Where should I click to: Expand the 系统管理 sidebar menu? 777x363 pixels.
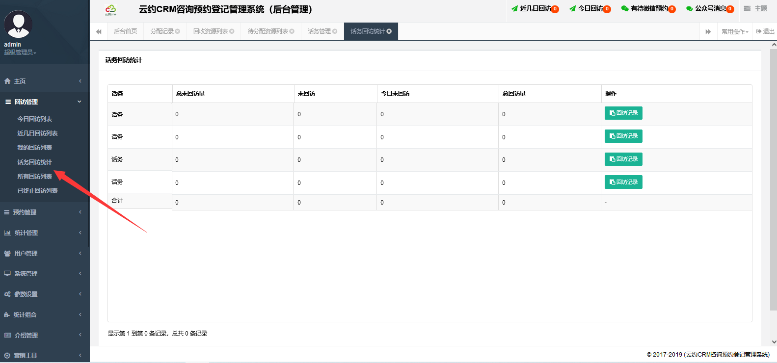tap(43, 274)
